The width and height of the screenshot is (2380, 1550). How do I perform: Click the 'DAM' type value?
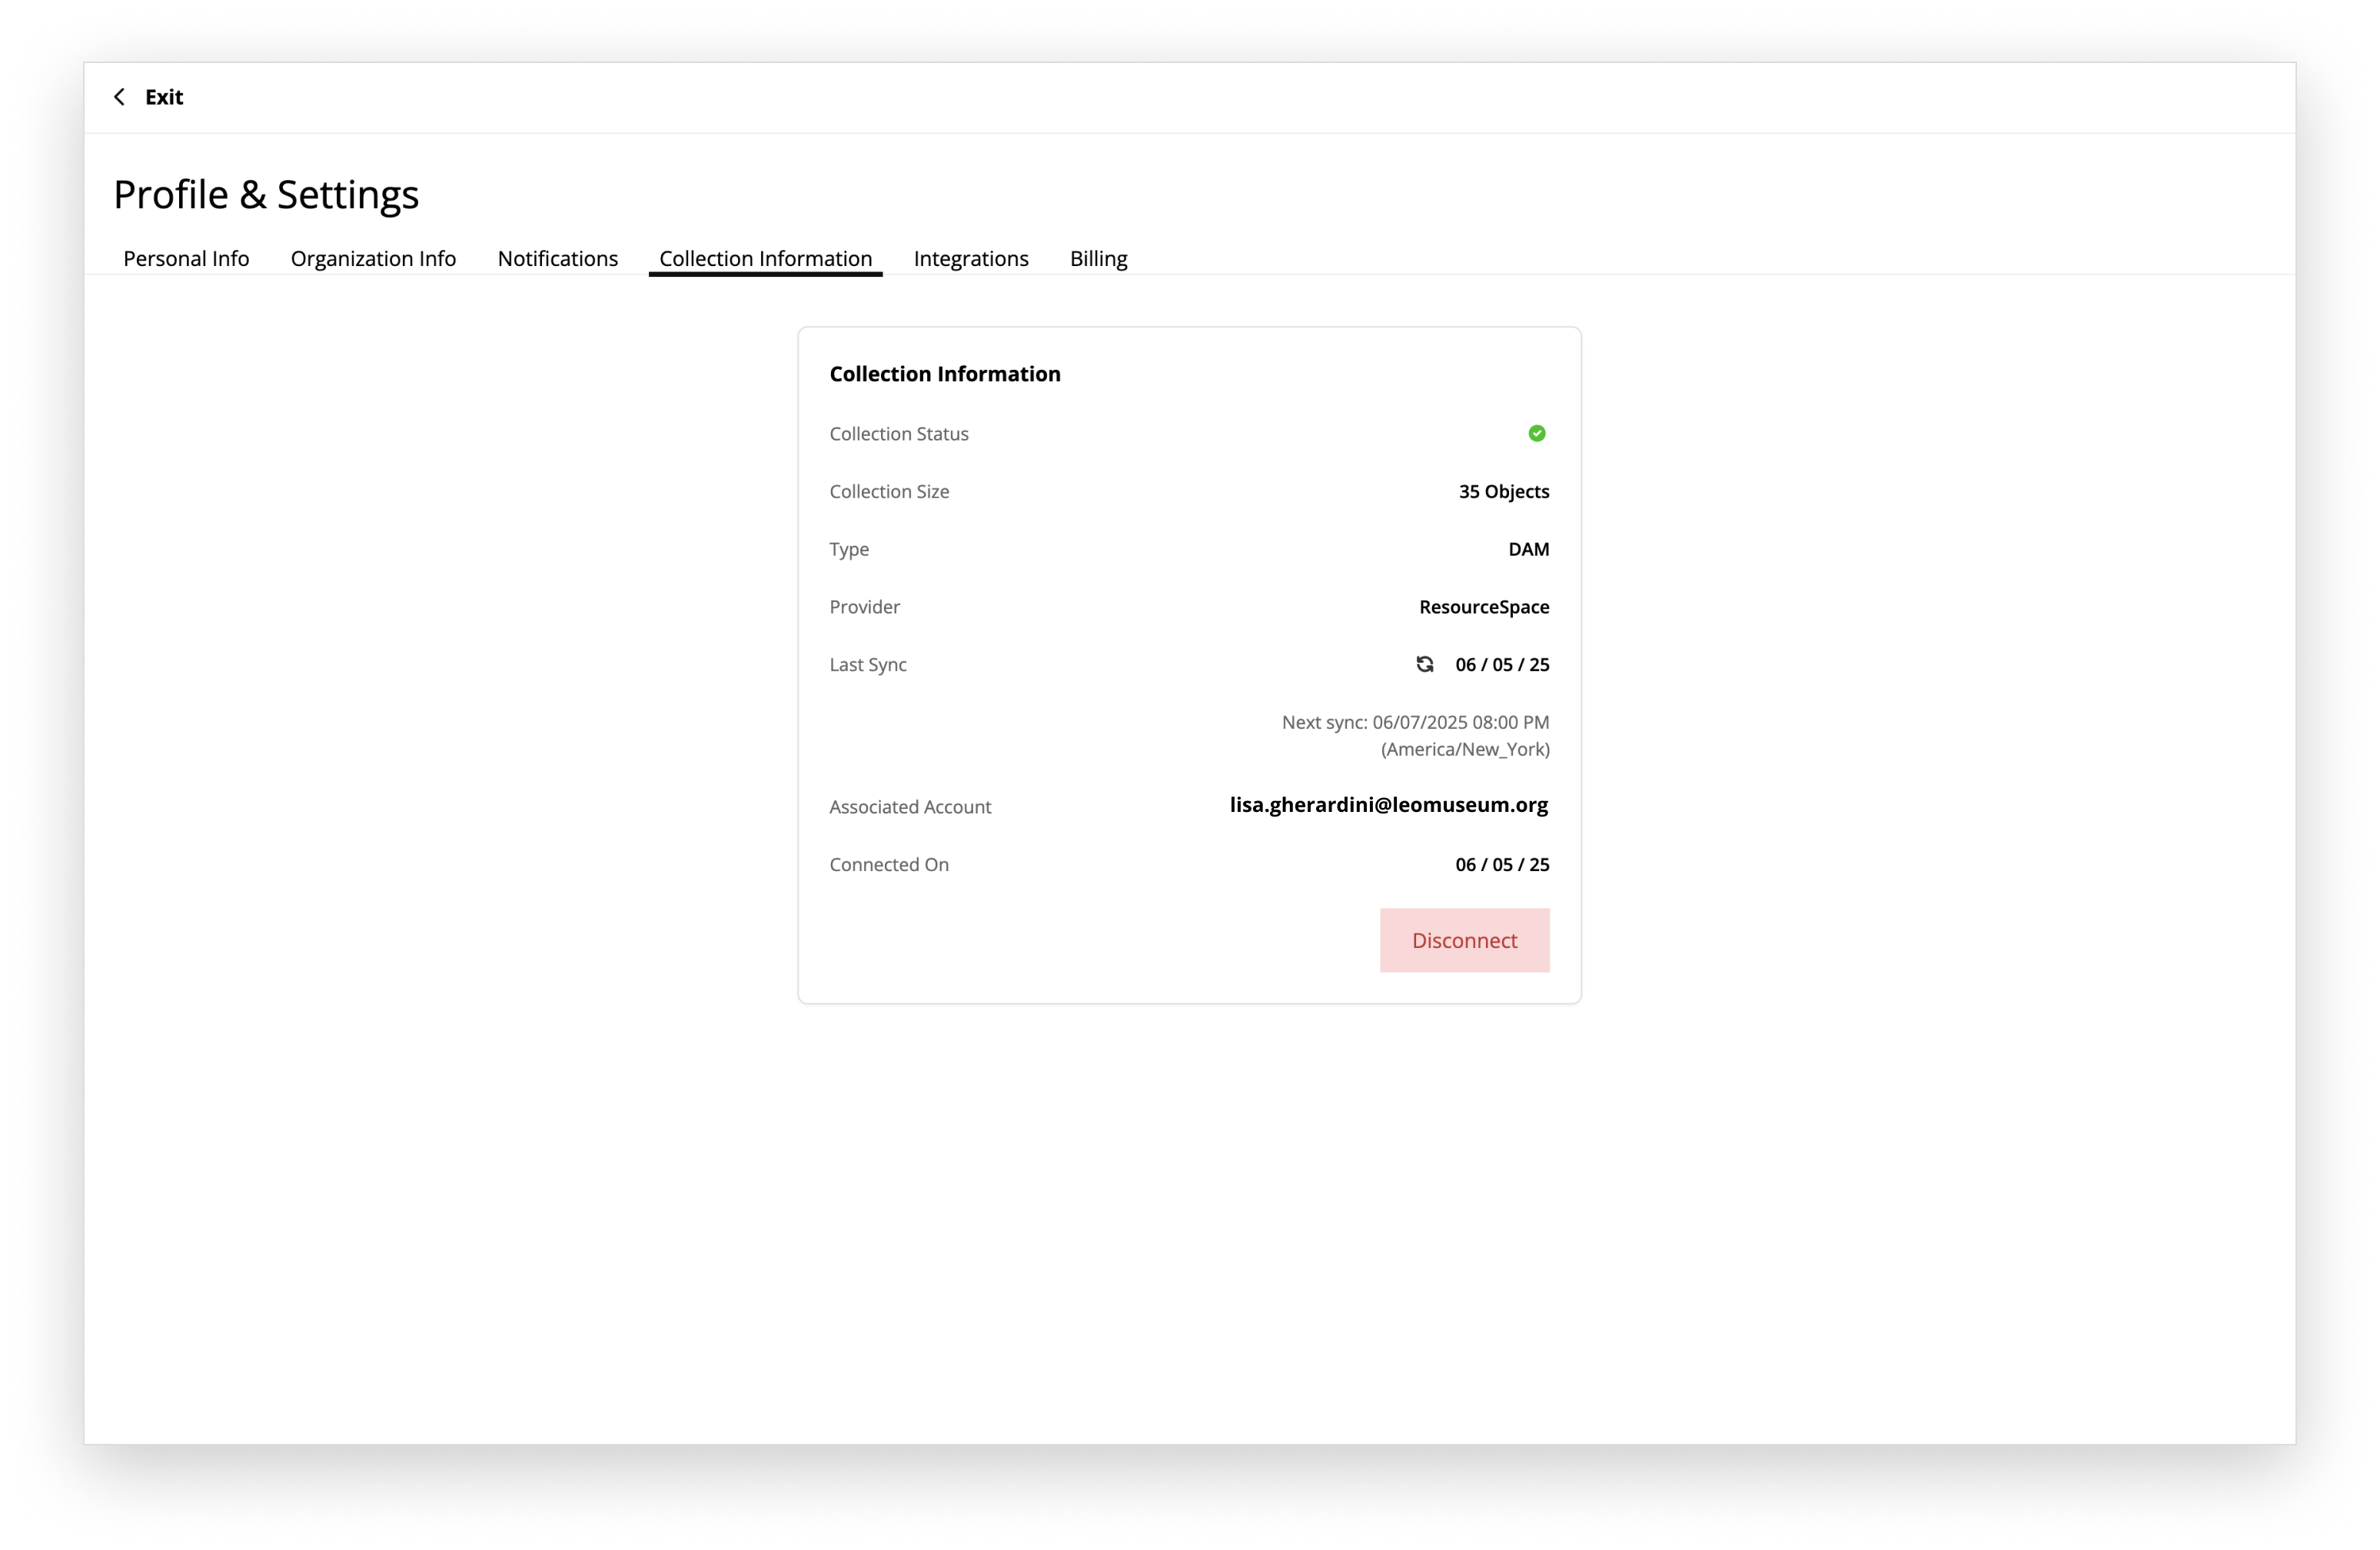(x=1529, y=549)
